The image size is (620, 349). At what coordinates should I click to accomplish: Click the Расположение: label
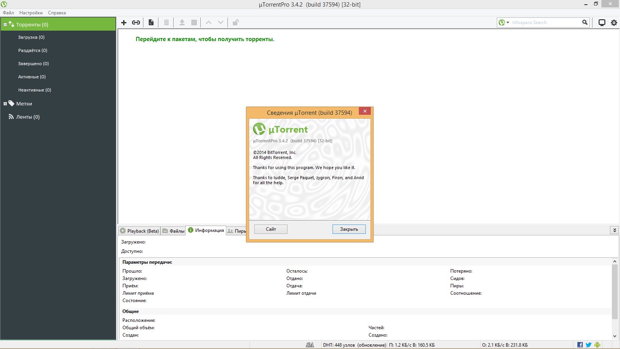[x=139, y=320]
